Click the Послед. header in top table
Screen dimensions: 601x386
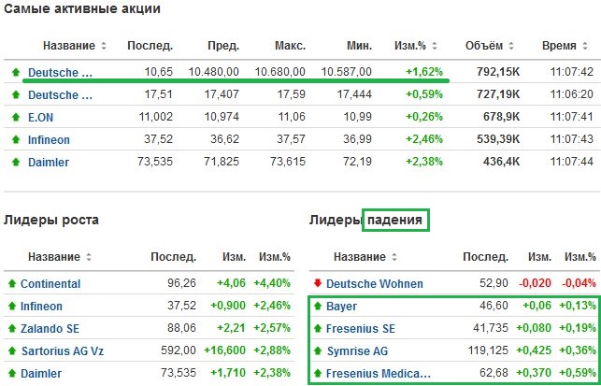point(150,46)
